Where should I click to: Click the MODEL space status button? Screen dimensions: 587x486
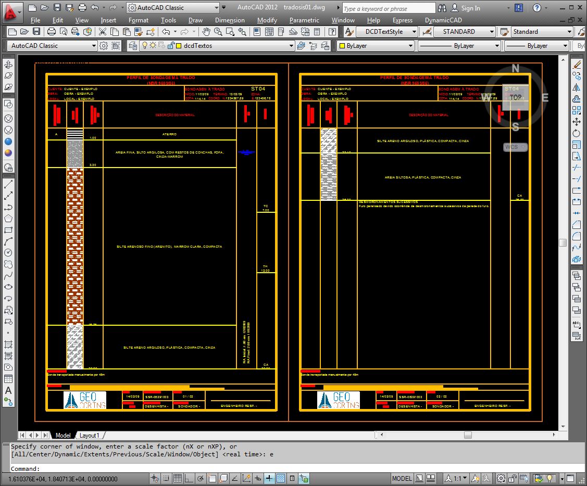point(402,478)
